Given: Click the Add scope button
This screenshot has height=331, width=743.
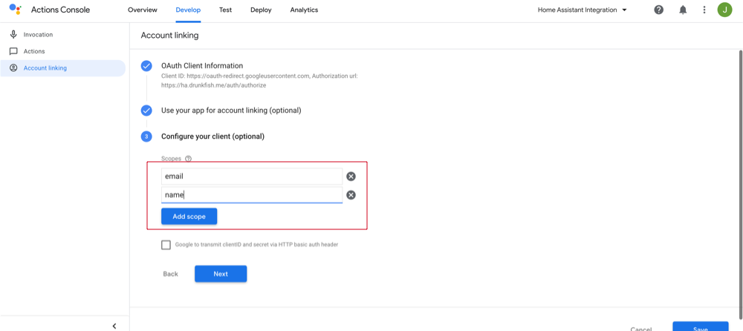Looking at the screenshot, I should tap(189, 216).
